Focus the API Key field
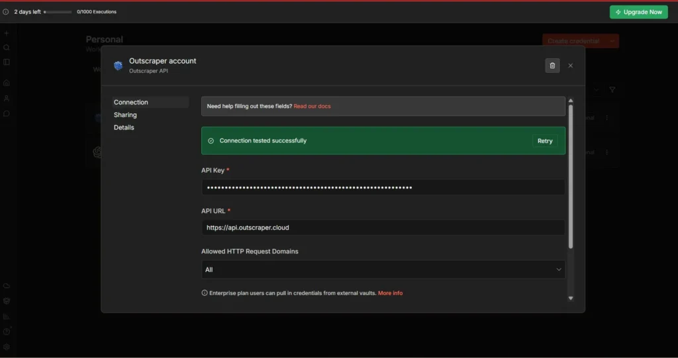Screen dimensions: 678x358 coord(383,187)
